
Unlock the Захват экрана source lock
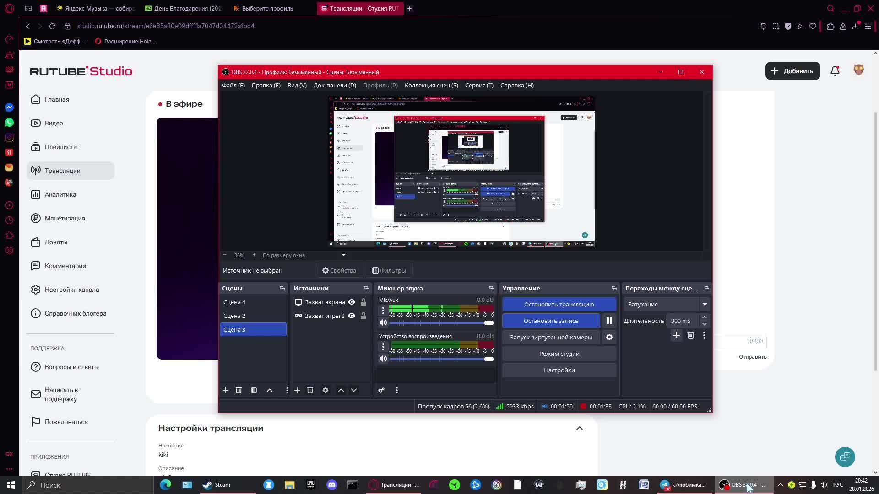click(363, 302)
